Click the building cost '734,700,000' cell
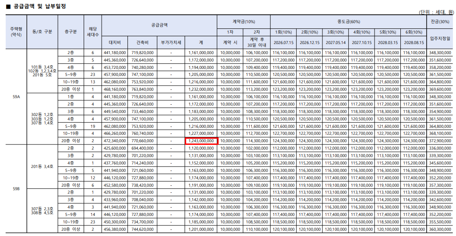The image size is (456, 236). point(142,222)
